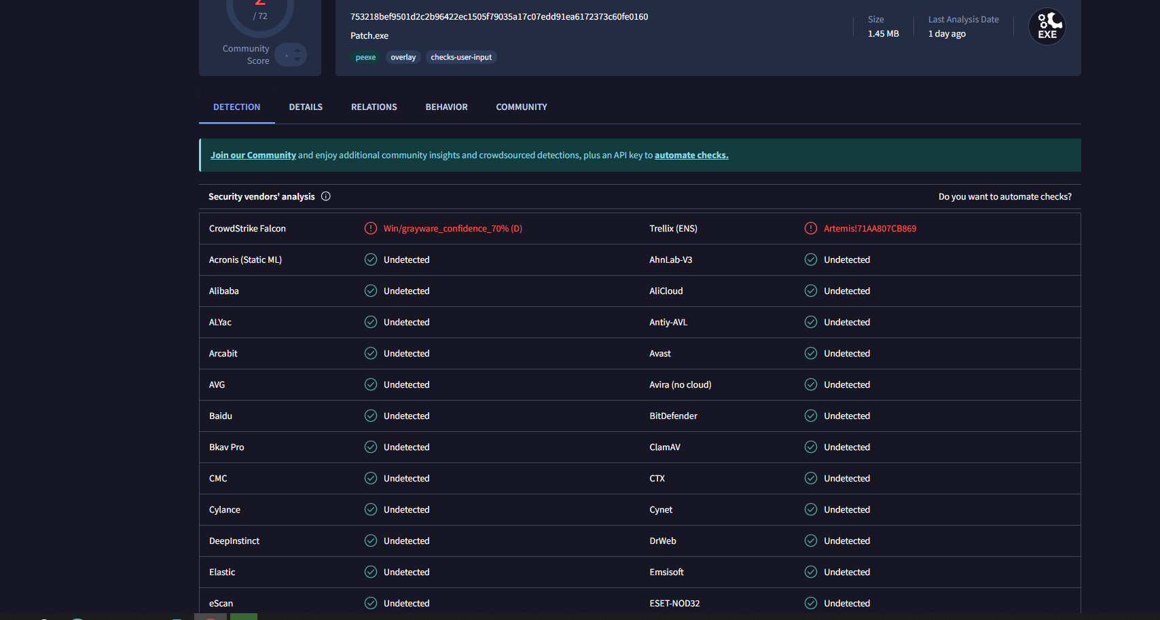Click the checkmark icon in Acronis (Static ML) row
This screenshot has height=620, width=1160.
click(371, 259)
